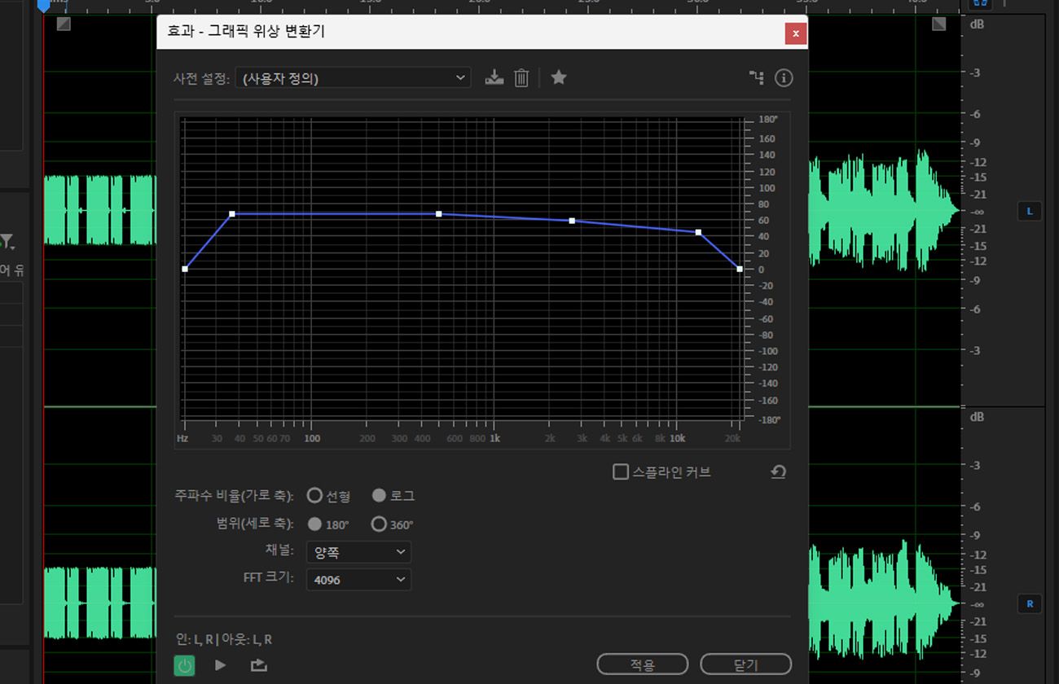Image resolution: width=1059 pixels, height=684 pixels.
Task: Open the 사전 설정 preset dropdown
Action: (353, 77)
